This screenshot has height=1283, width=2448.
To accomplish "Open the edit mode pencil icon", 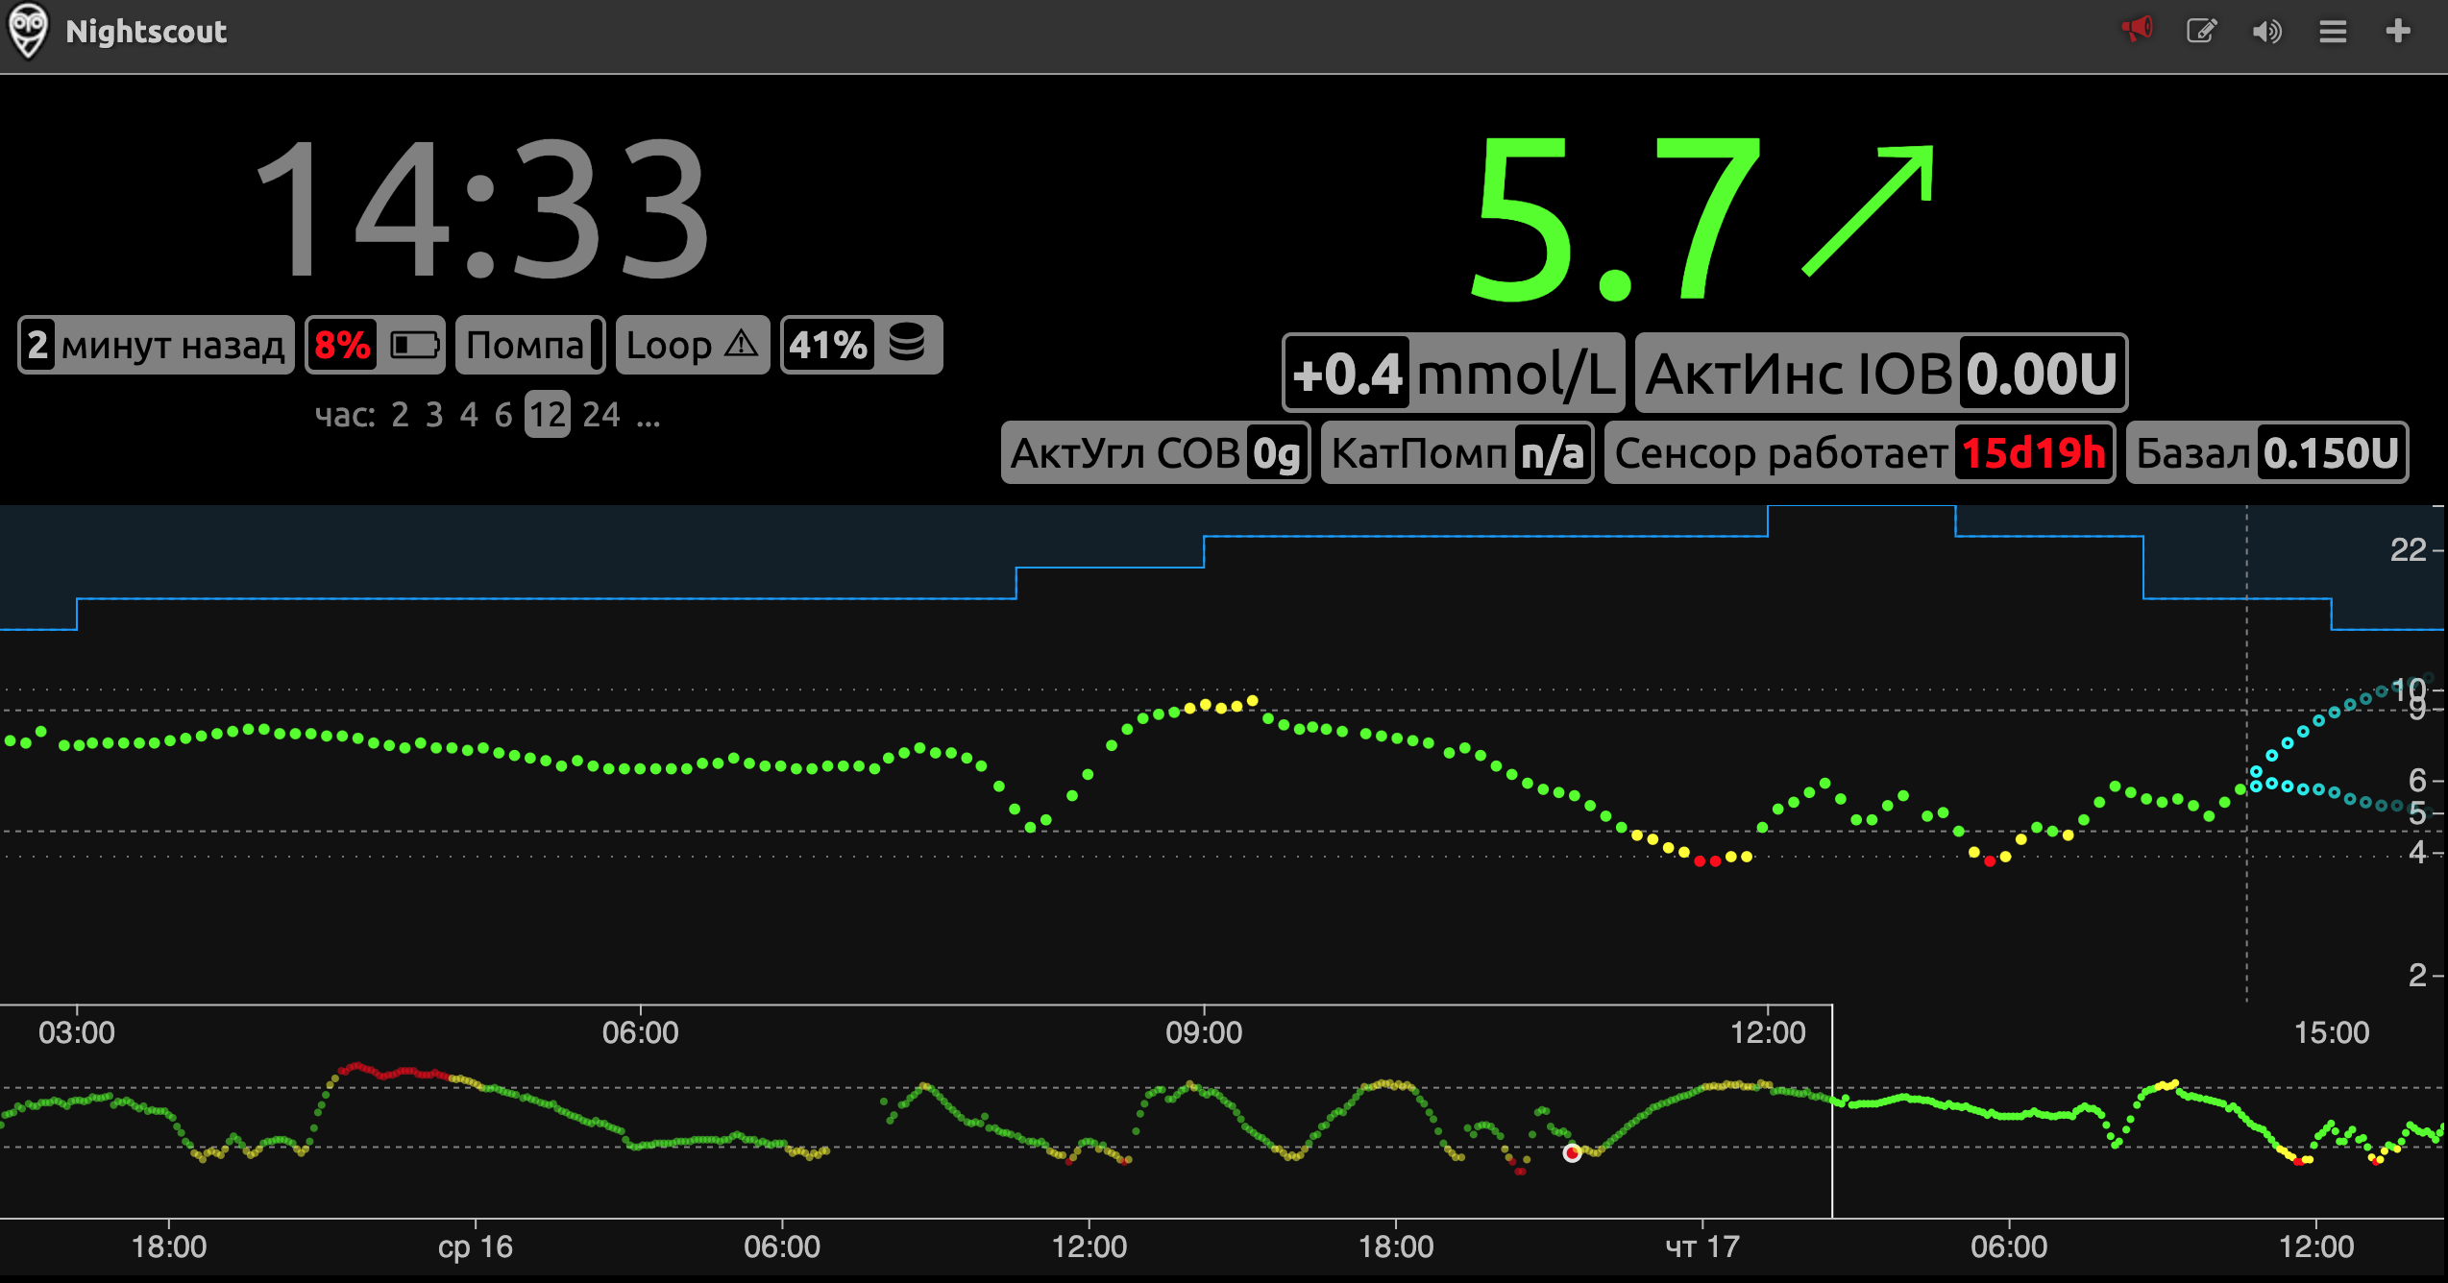I will pyautogui.click(x=2202, y=31).
